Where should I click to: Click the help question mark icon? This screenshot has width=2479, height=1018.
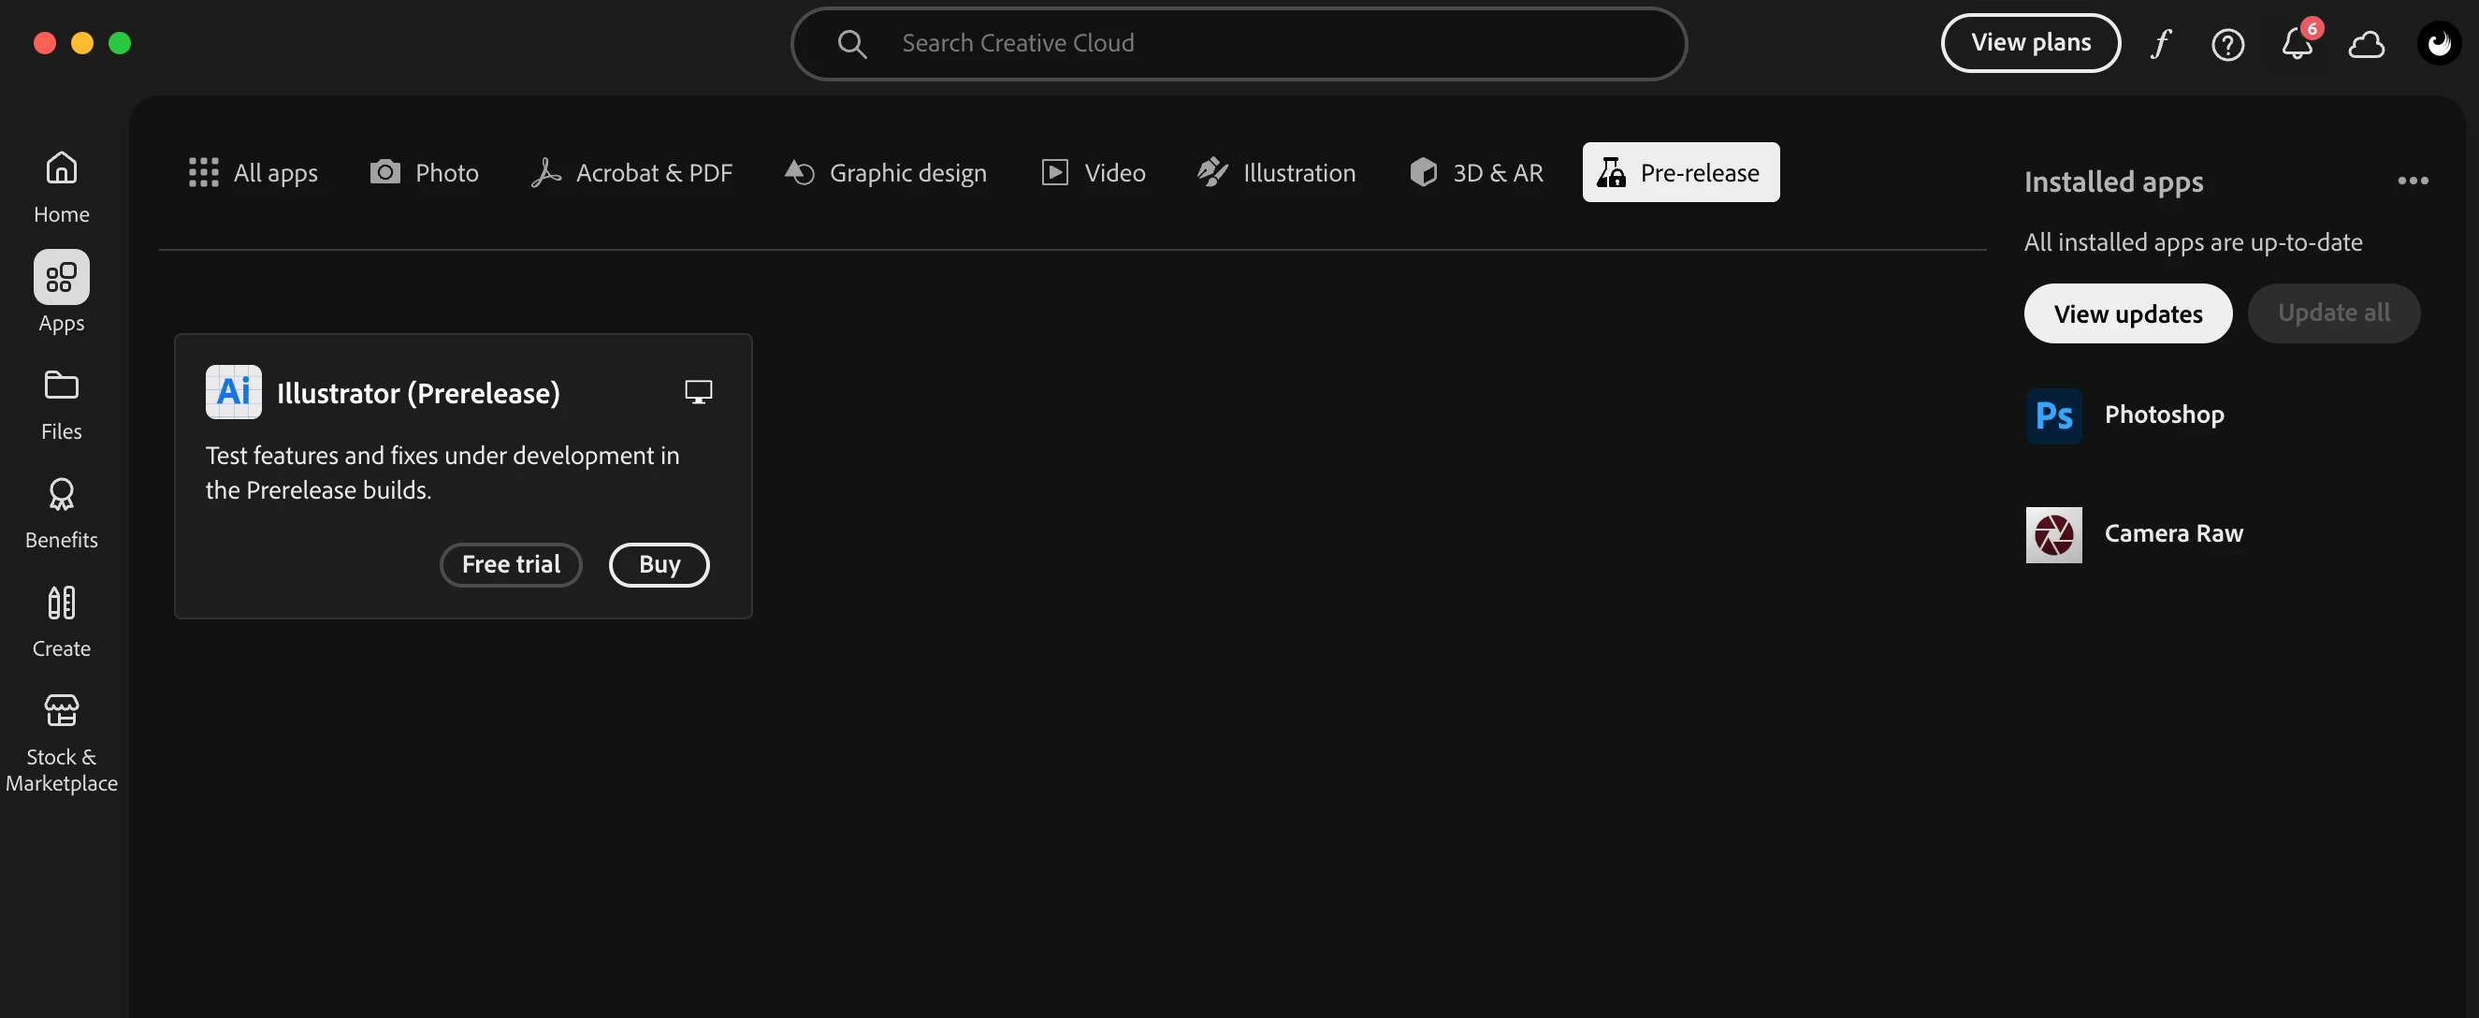(x=2228, y=44)
